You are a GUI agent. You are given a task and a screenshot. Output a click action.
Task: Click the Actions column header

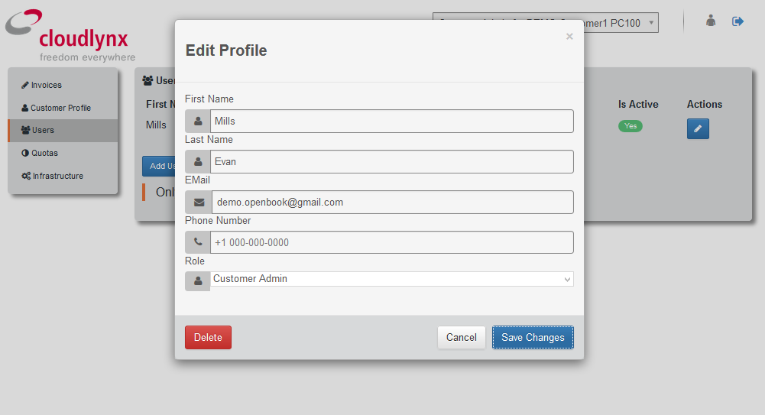tap(704, 105)
